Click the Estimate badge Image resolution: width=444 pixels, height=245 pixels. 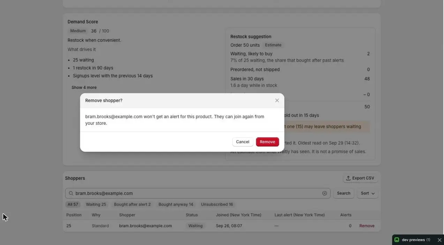(273, 45)
